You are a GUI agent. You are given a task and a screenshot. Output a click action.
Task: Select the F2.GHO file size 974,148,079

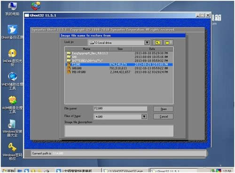click(118, 64)
